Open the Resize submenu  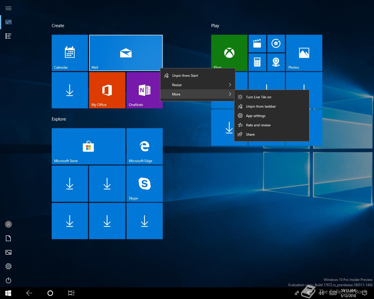point(198,85)
